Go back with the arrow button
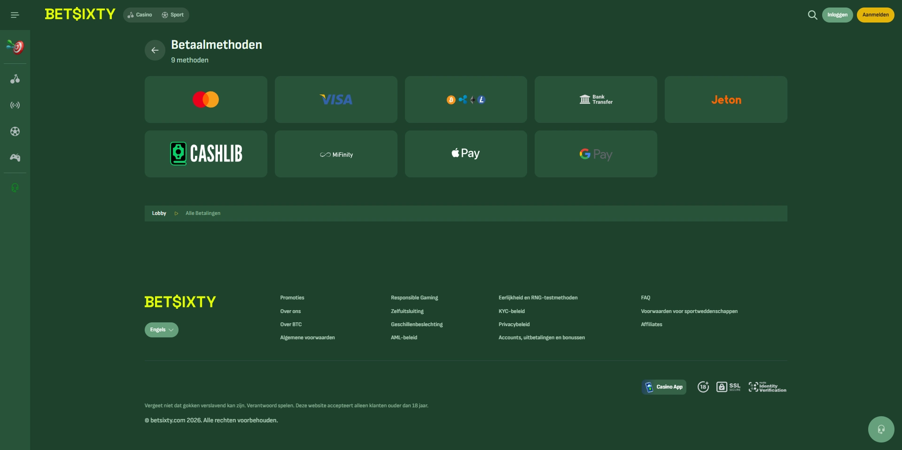 [x=155, y=50]
